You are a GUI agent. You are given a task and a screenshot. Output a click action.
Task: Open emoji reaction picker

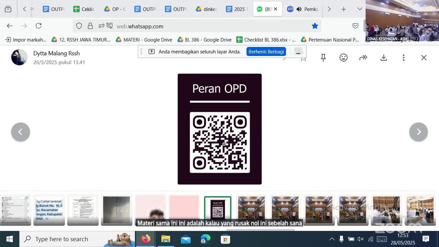(343, 58)
